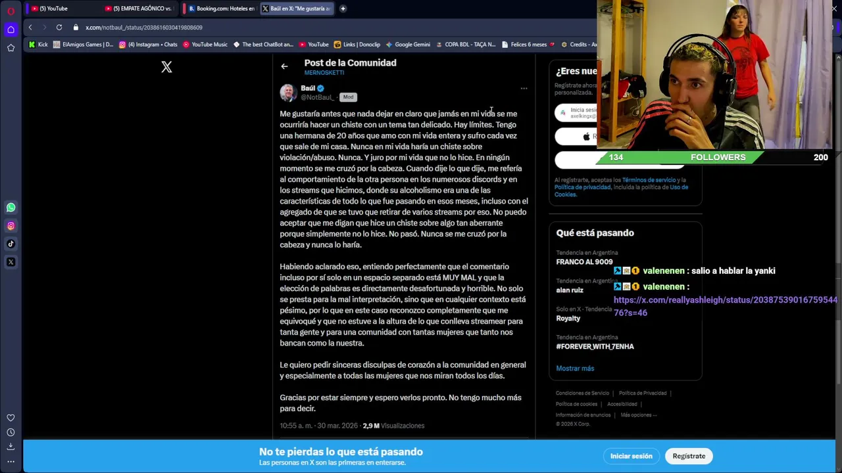The height and width of the screenshot is (473, 842).
Task: Click the Iniciar sesión button
Action: pos(631,456)
